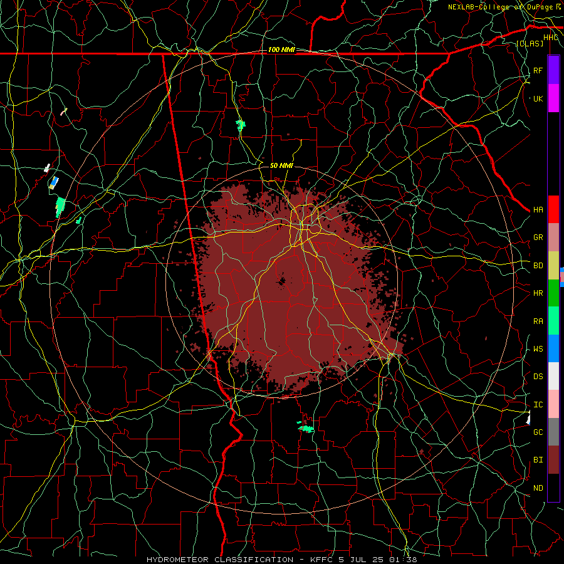Click the BD legend label

(x=538, y=266)
